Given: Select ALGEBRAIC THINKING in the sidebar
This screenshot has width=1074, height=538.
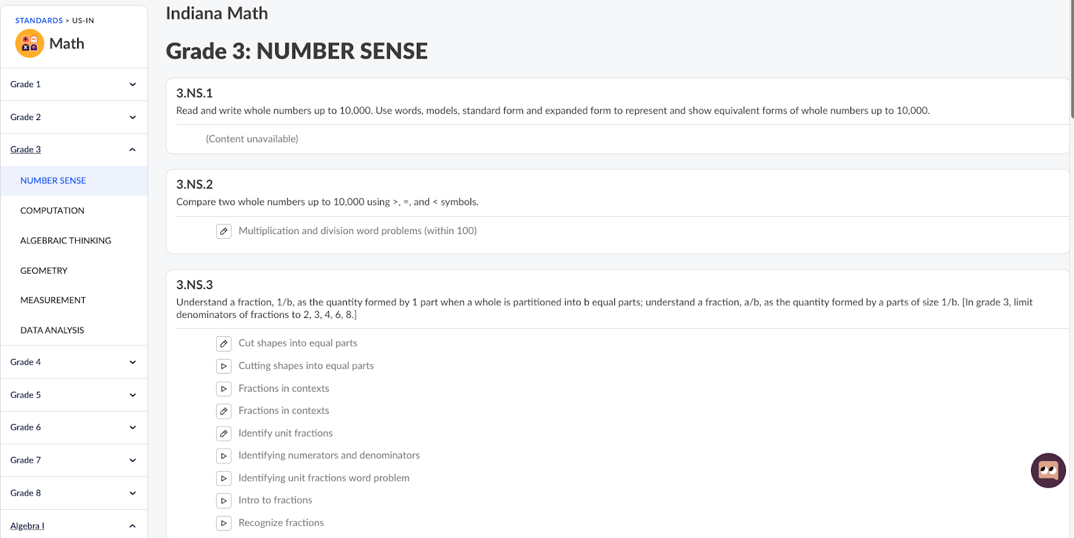Looking at the screenshot, I should tap(66, 241).
